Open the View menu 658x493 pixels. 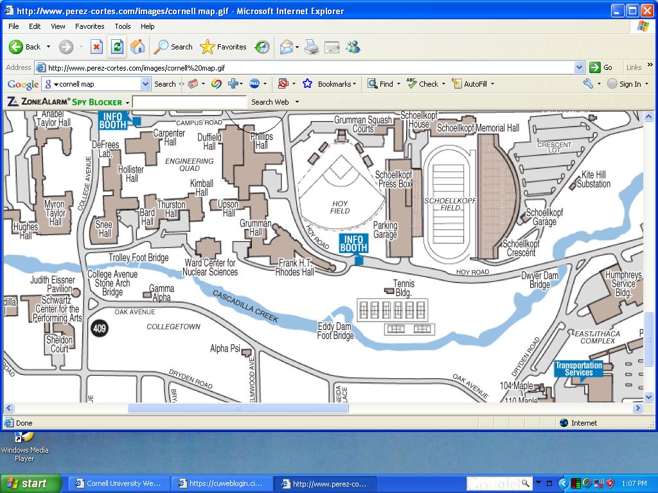coord(58,26)
